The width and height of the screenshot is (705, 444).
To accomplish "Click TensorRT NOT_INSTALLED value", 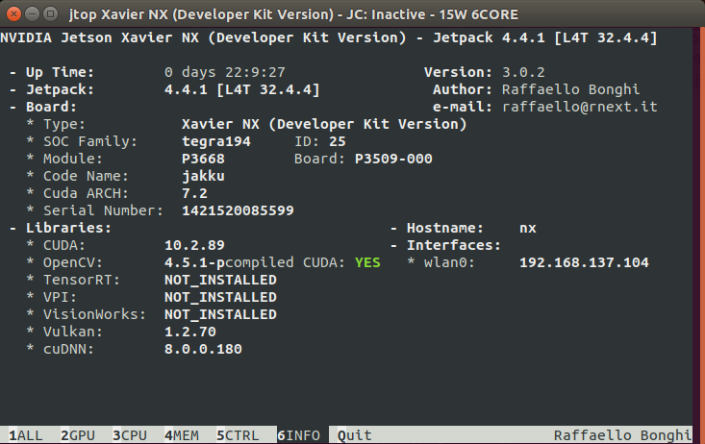I will (x=221, y=280).
